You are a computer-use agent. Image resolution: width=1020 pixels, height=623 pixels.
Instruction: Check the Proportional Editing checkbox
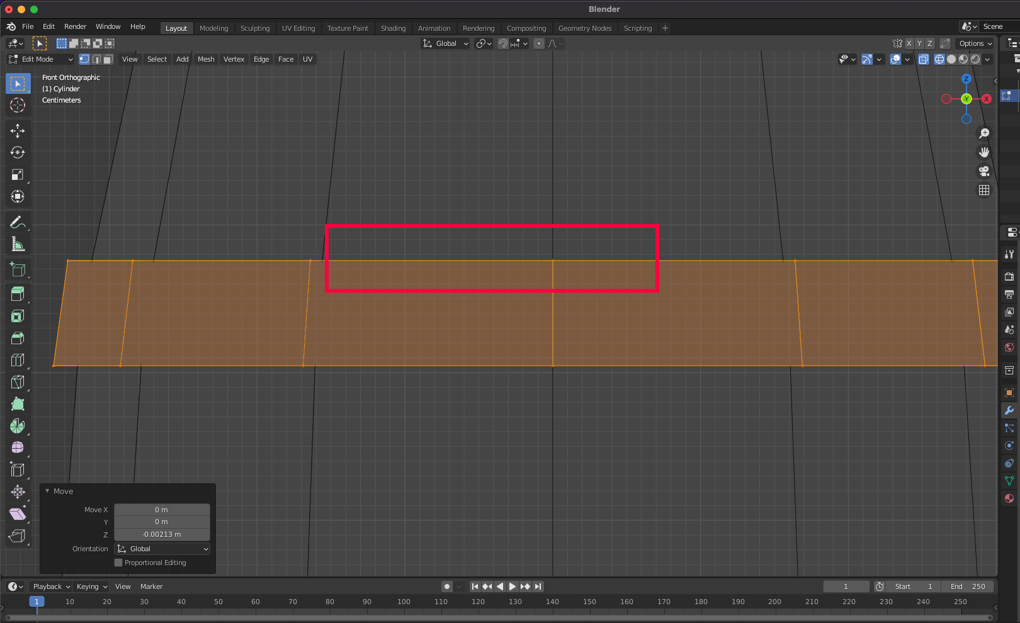[x=118, y=563]
